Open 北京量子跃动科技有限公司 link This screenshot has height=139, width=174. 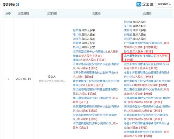[x=140, y=56]
